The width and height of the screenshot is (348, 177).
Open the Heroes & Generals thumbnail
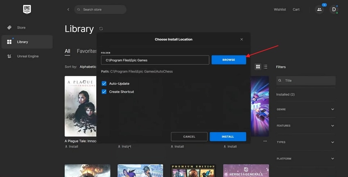pos(246,170)
